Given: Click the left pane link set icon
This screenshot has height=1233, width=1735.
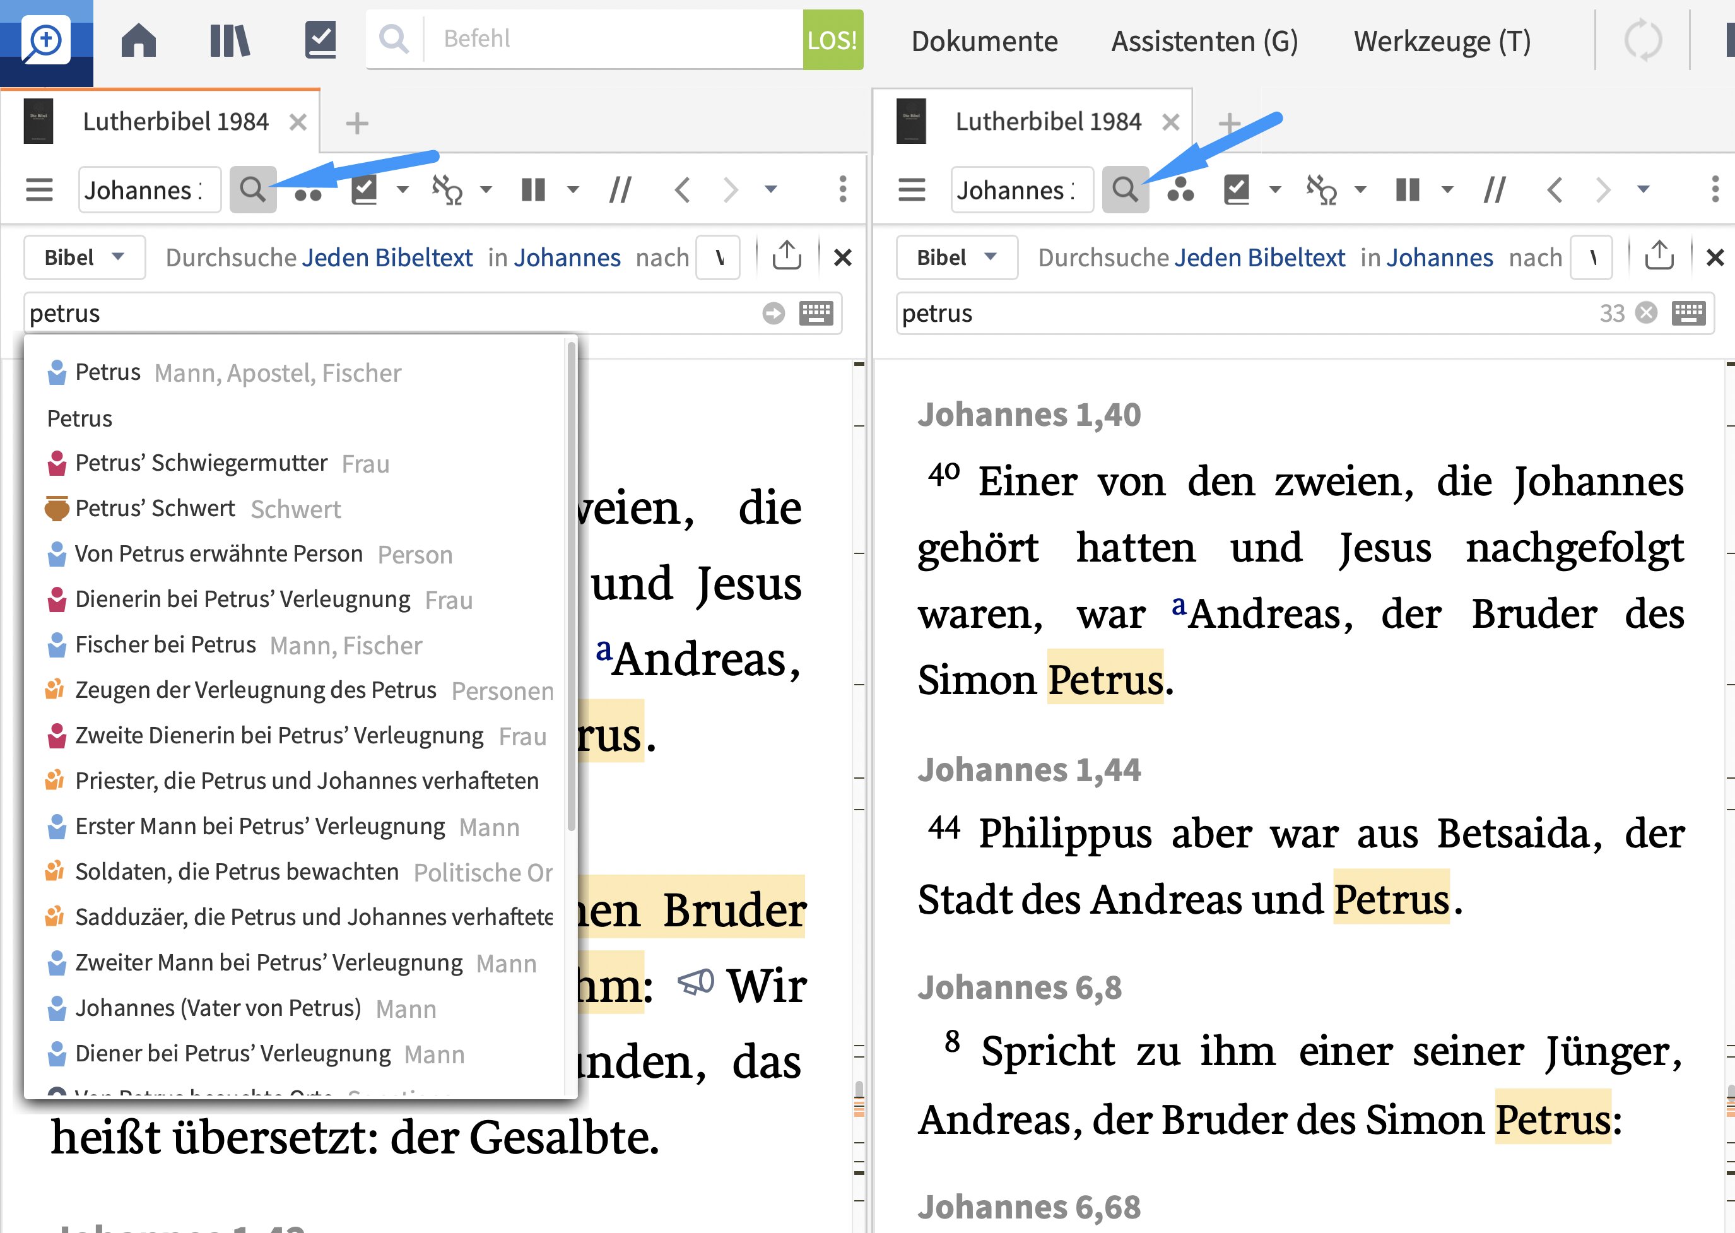Looking at the screenshot, I should coord(448,189).
